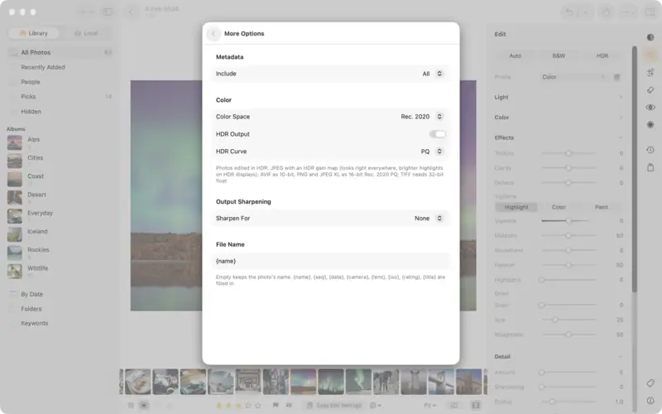Screen dimensions: 662x414
Task: Open the Cities album
Action: tap(60, 161)
